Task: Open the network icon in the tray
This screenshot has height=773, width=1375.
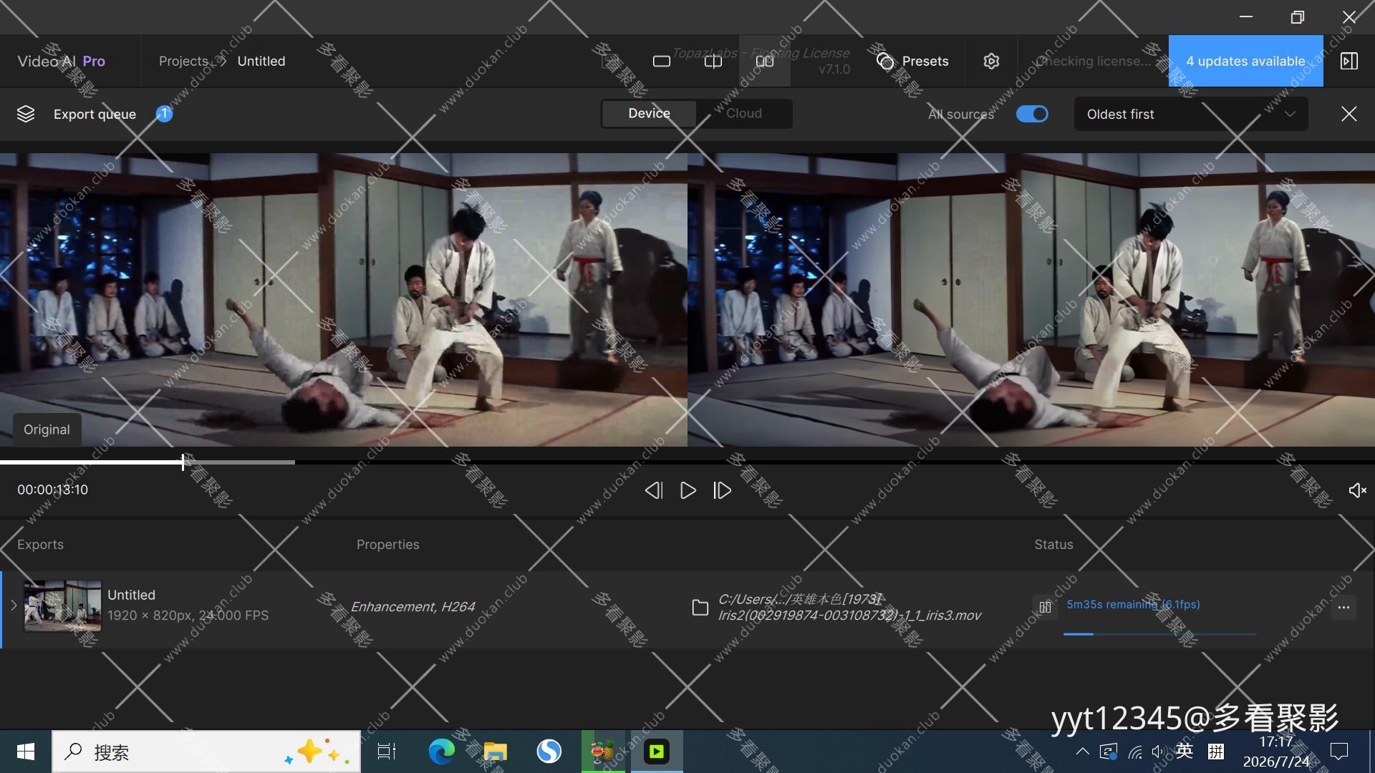Action: (x=1135, y=752)
